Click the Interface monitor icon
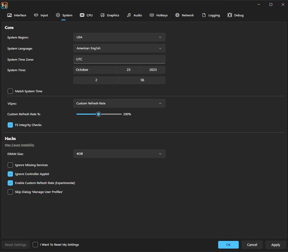The image size is (288, 252). (x=9, y=15)
